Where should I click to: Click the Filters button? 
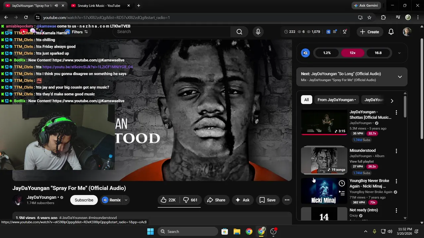pos(77,32)
